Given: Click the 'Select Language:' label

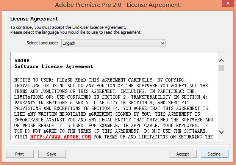Looking at the screenshot, I should [x=42, y=43].
